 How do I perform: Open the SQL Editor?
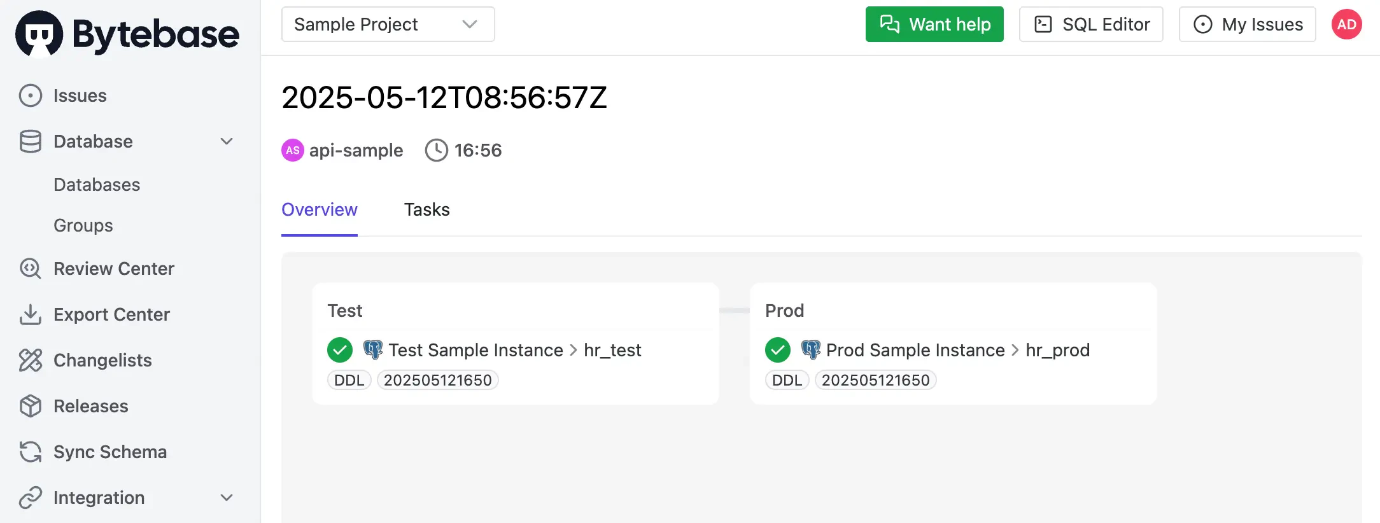[x=1091, y=24]
